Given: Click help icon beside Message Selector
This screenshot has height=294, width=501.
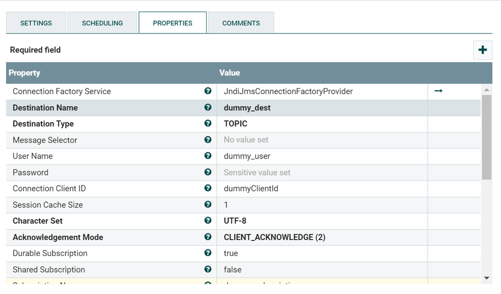Looking at the screenshot, I should [x=208, y=140].
